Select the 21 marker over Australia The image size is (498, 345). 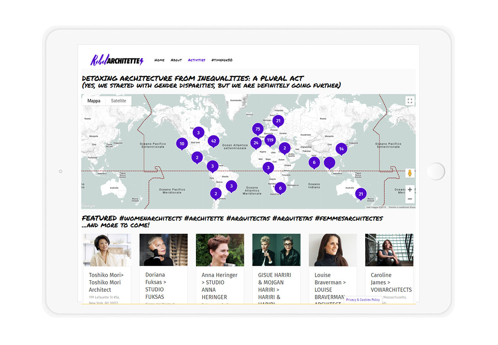(361, 195)
